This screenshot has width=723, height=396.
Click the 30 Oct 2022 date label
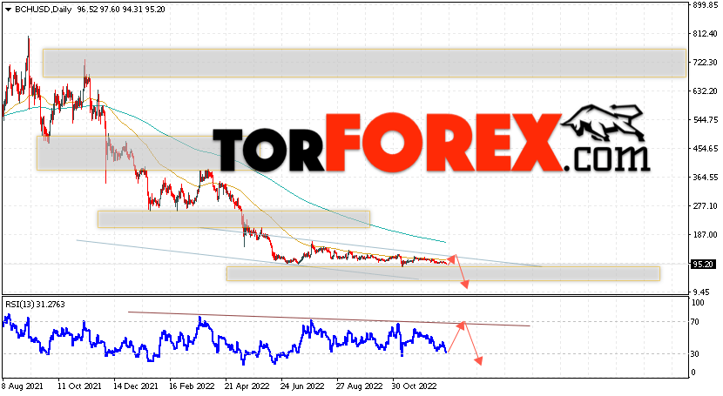(x=415, y=386)
